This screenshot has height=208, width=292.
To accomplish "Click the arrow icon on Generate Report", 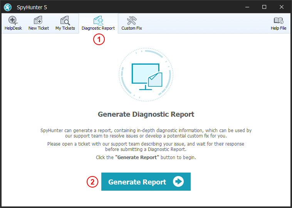I will (178, 182).
